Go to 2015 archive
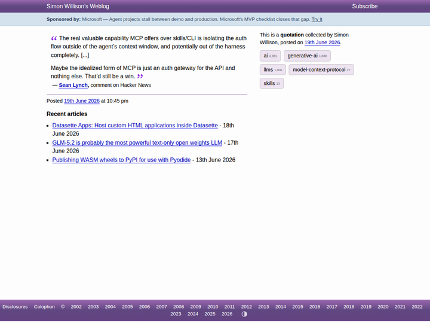The image size is (430, 323). point(297,307)
